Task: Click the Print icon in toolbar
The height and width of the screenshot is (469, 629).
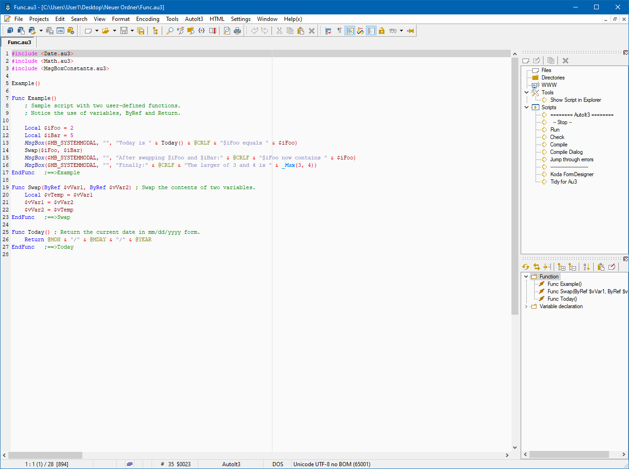Action: 238,31
